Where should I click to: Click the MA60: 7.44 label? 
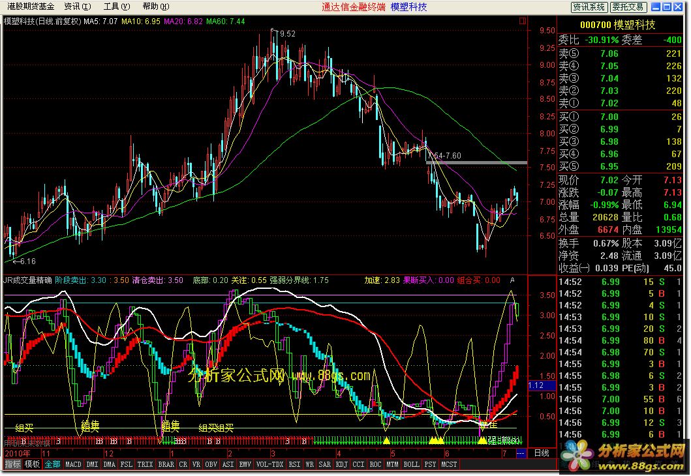[x=226, y=21]
